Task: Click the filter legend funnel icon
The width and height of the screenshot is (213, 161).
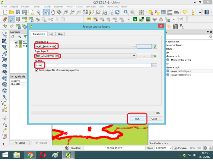Action: (25, 36)
